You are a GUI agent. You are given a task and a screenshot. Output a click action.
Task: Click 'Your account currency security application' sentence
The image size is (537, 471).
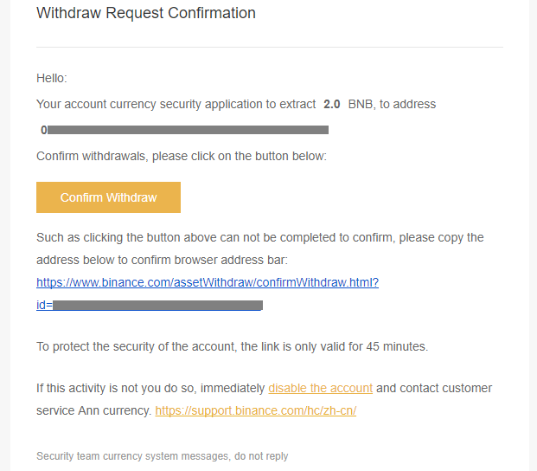click(176, 104)
